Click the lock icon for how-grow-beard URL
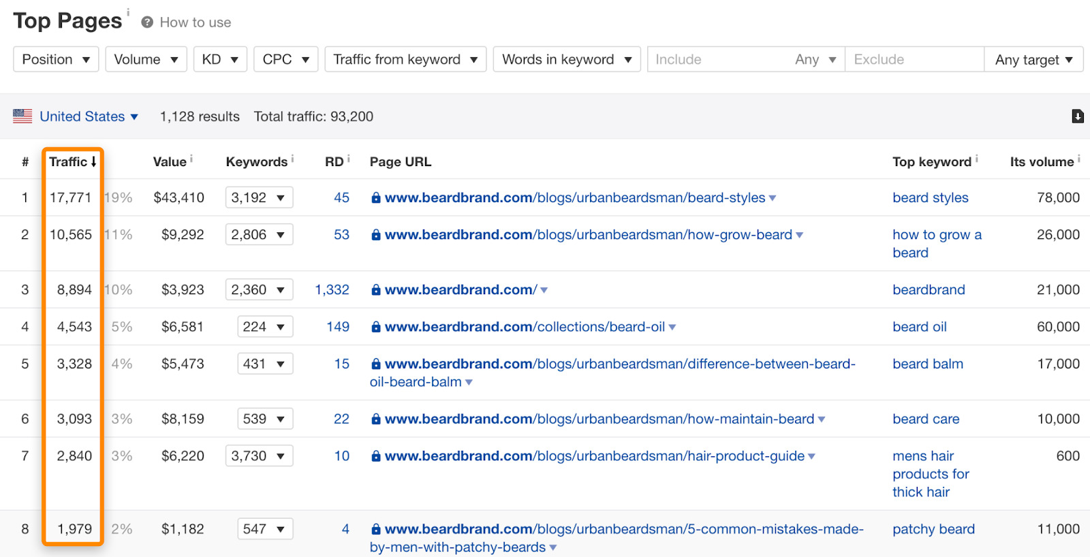This screenshot has width=1090, height=557. [375, 234]
